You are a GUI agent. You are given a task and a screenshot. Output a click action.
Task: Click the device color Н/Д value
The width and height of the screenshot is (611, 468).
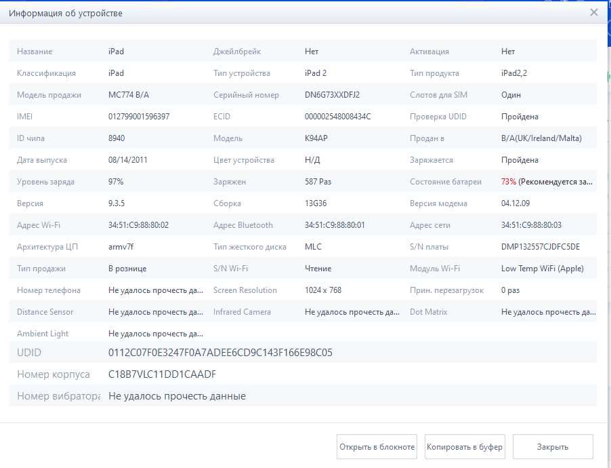point(312,160)
